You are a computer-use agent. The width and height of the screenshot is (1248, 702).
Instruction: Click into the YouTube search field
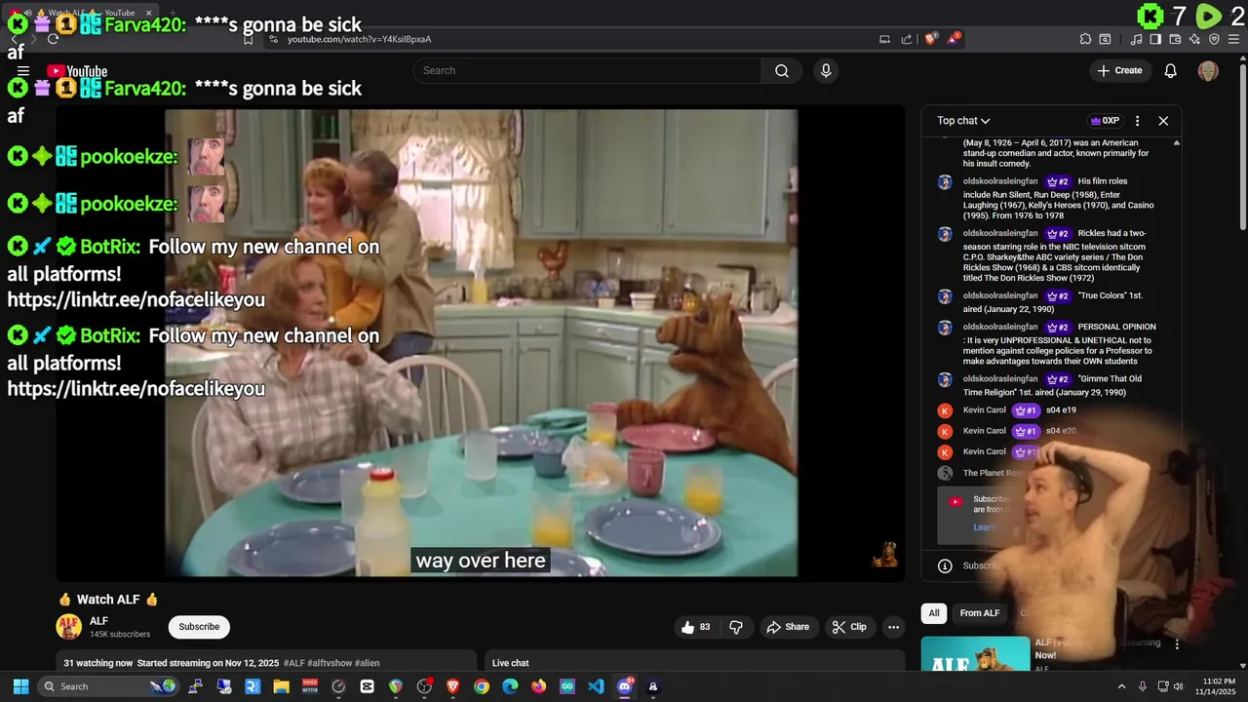tap(588, 70)
